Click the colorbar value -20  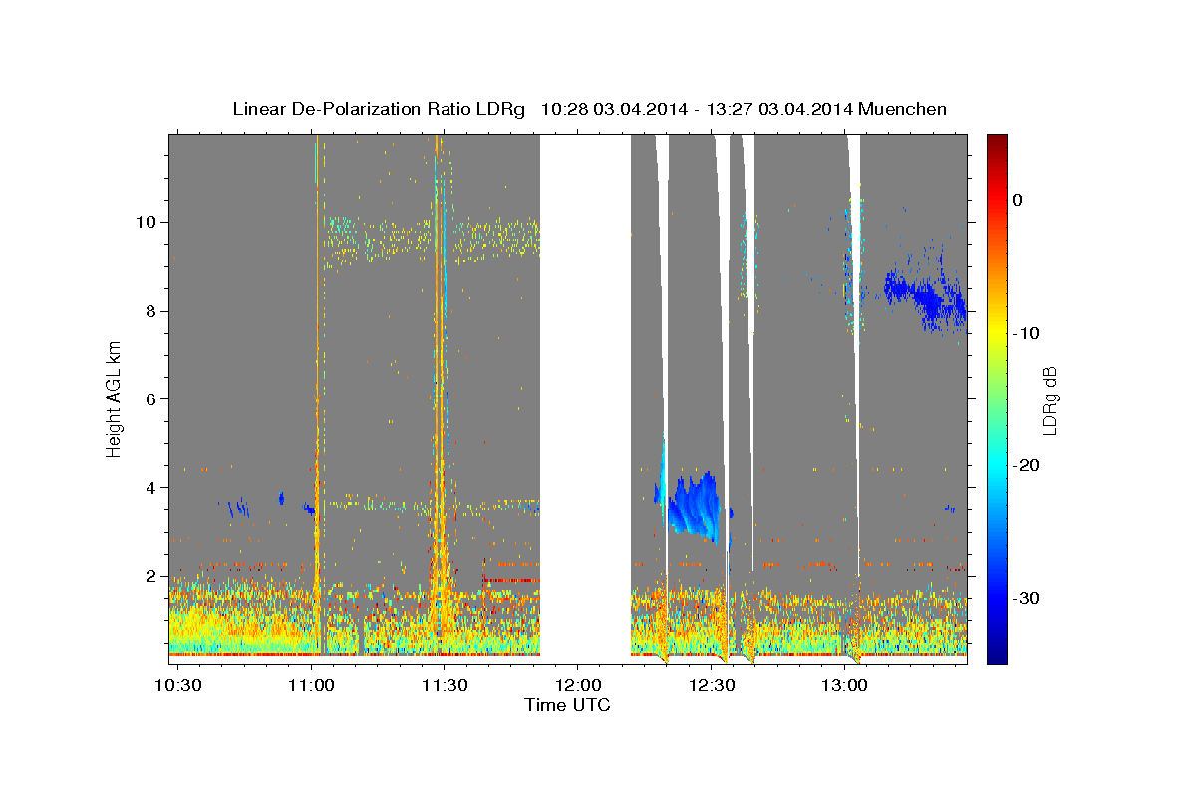click(1028, 465)
